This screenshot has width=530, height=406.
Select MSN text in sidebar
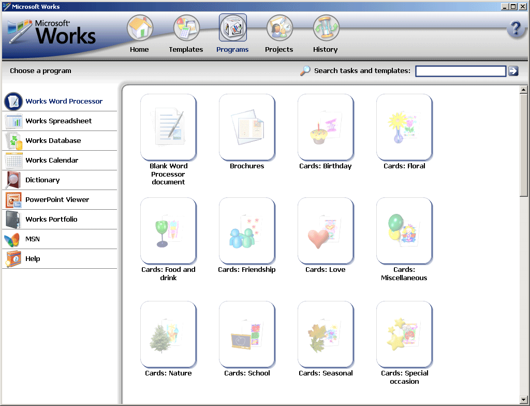(33, 239)
